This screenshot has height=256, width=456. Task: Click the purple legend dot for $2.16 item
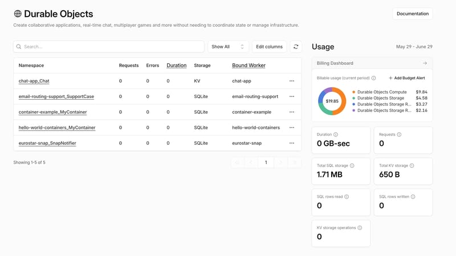click(353, 111)
